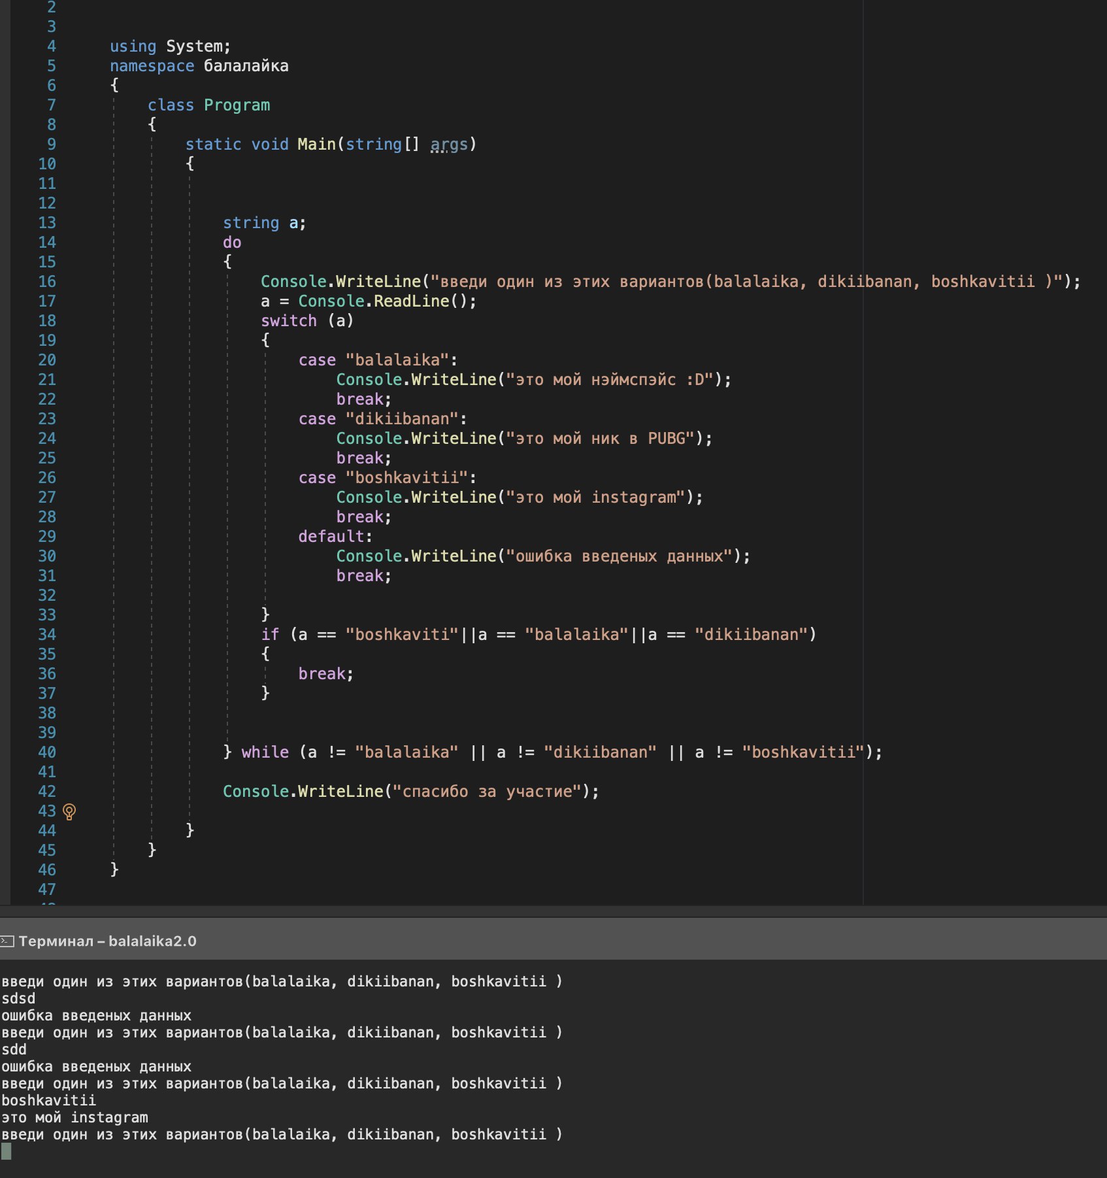The width and height of the screenshot is (1107, 1178).
Task: Click line number 34 in the gutter
Action: pos(47,635)
